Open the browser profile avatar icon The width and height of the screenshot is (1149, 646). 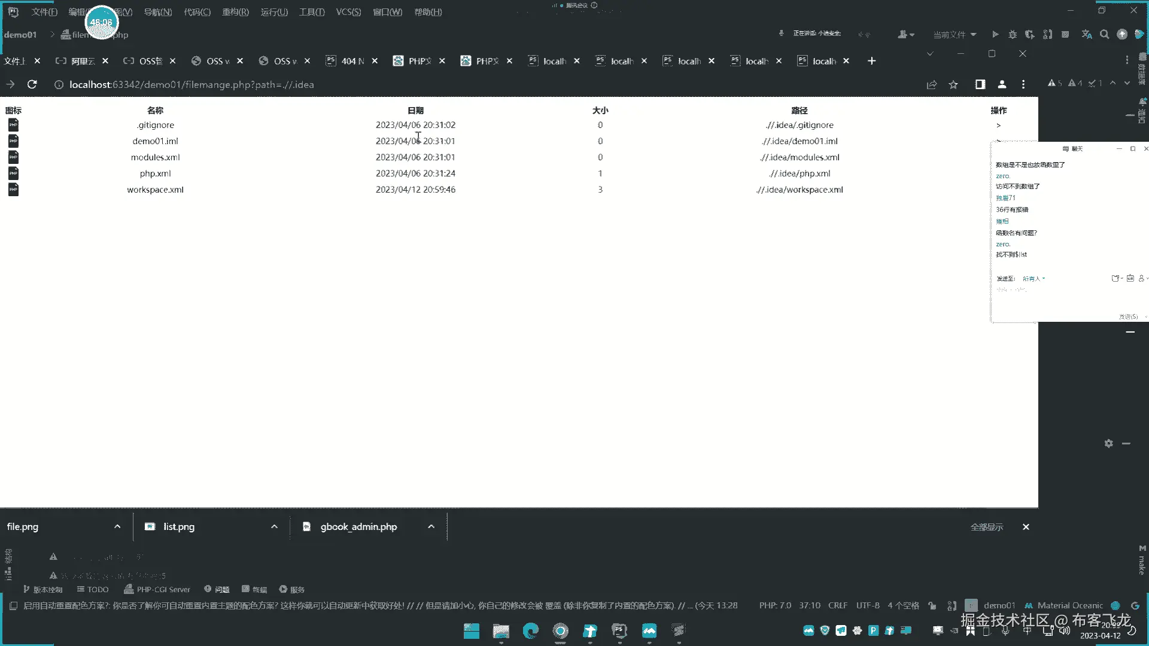pyautogui.click(x=1002, y=84)
